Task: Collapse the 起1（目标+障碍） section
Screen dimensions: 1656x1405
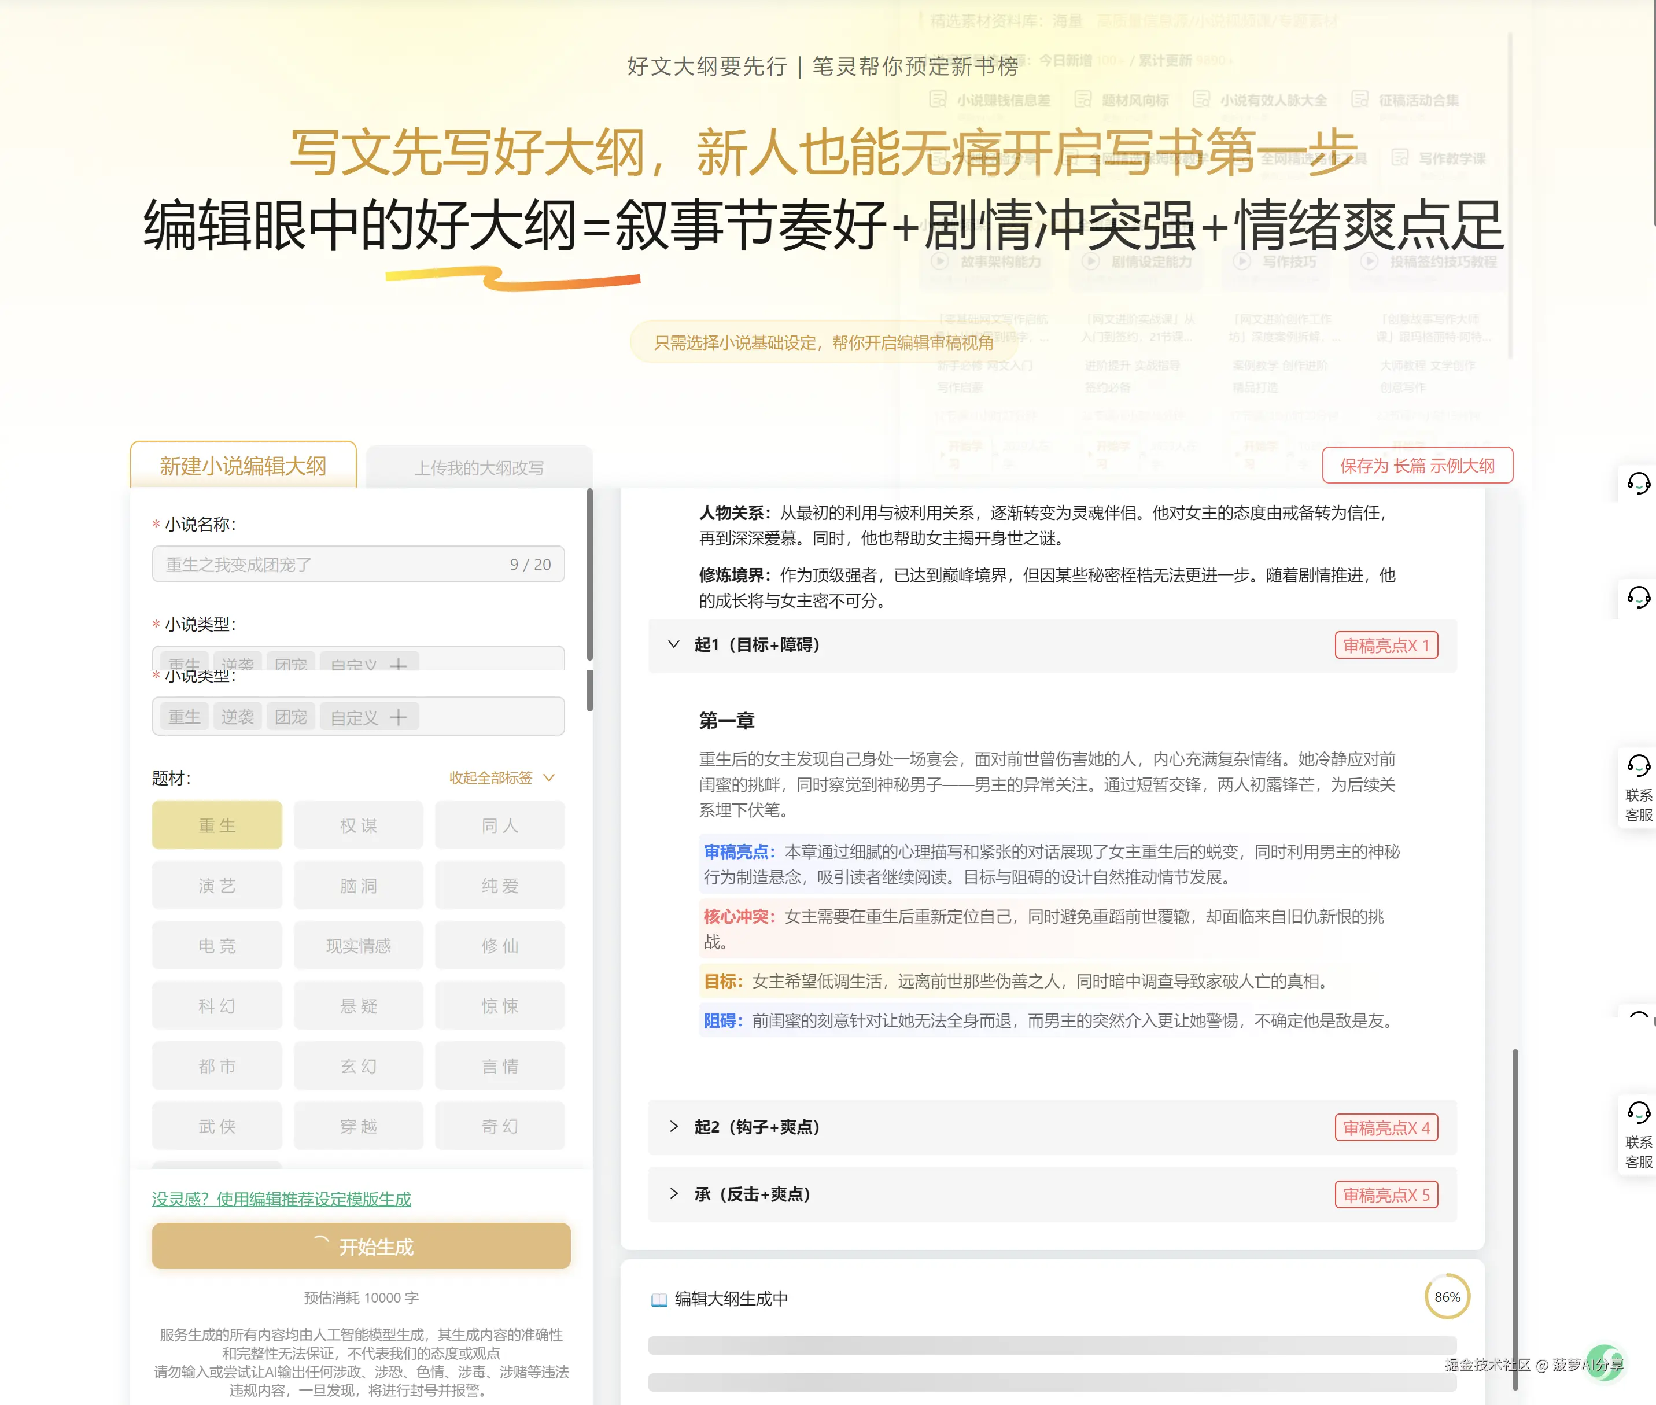Action: [x=674, y=644]
